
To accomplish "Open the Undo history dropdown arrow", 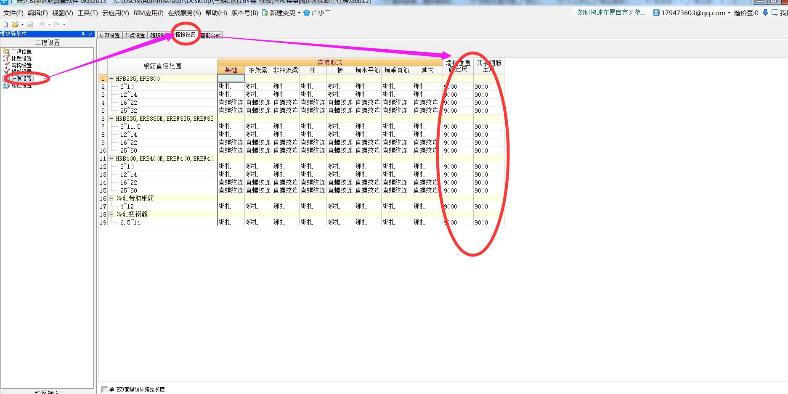I will tap(49, 24).
